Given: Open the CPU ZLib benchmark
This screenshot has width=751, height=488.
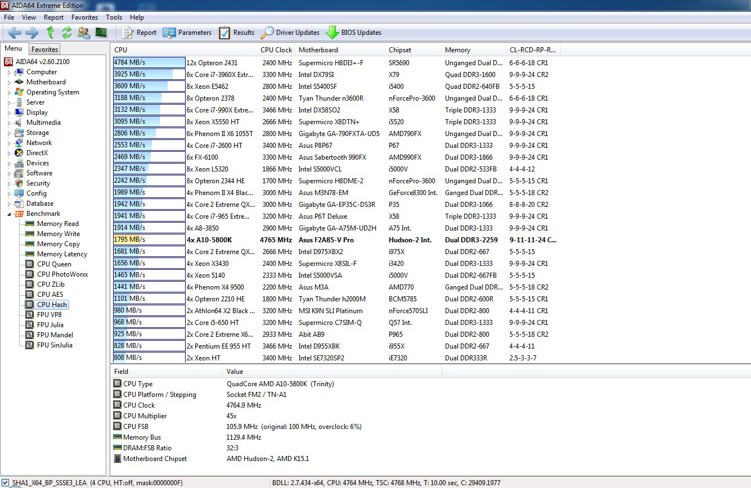Looking at the screenshot, I should [51, 284].
